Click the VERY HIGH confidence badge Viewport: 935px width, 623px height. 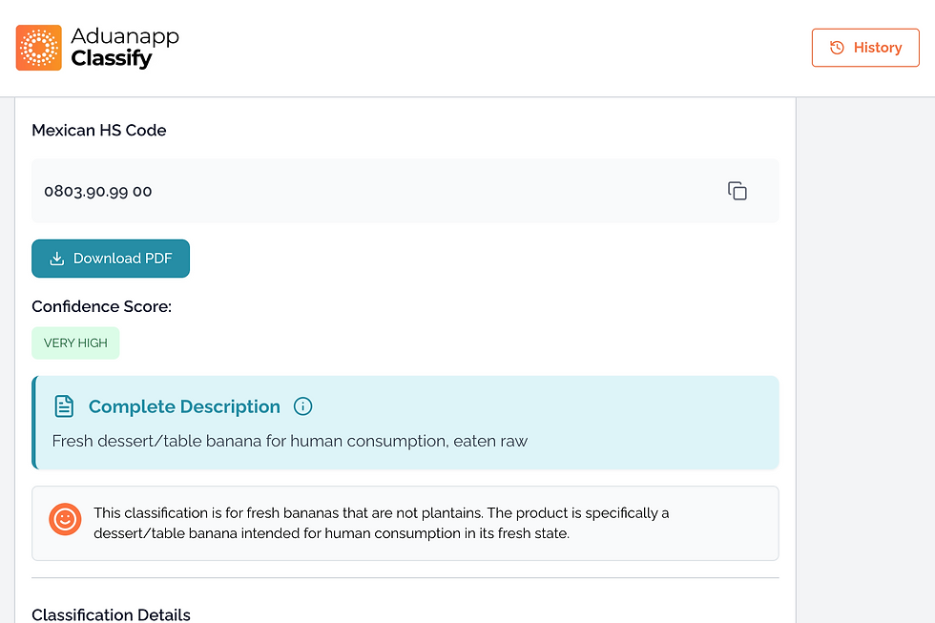point(75,343)
